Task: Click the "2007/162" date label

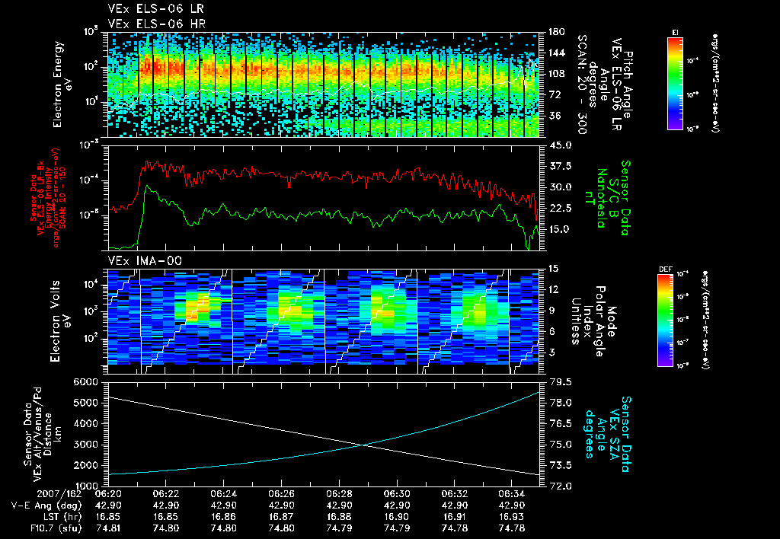Action: pyautogui.click(x=59, y=496)
